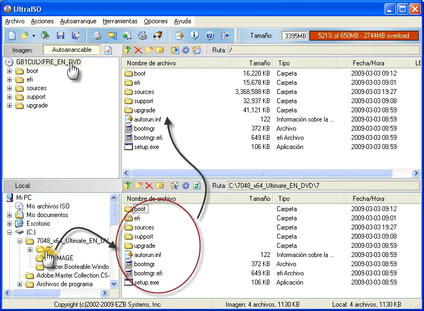Open the Opciones menu
The image size is (424, 311).
click(x=156, y=21)
